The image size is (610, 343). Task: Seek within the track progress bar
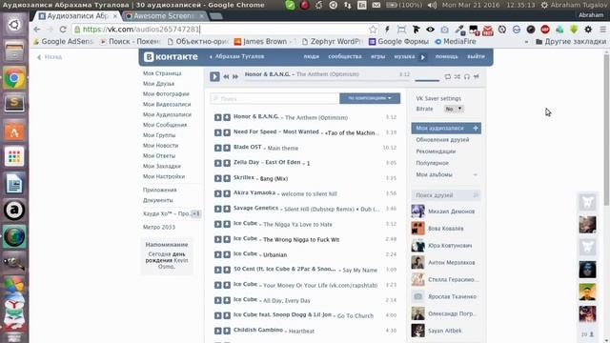point(326,80)
